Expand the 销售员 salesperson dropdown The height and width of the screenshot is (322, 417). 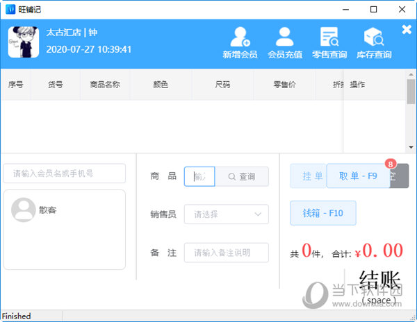[x=227, y=214]
